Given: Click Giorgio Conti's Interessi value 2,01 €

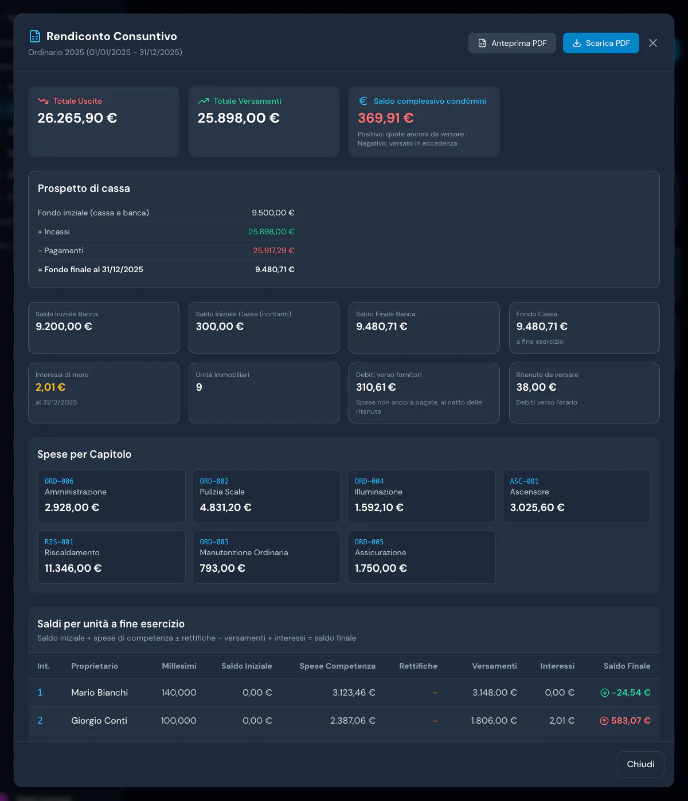Looking at the screenshot, I should (562, 721).
